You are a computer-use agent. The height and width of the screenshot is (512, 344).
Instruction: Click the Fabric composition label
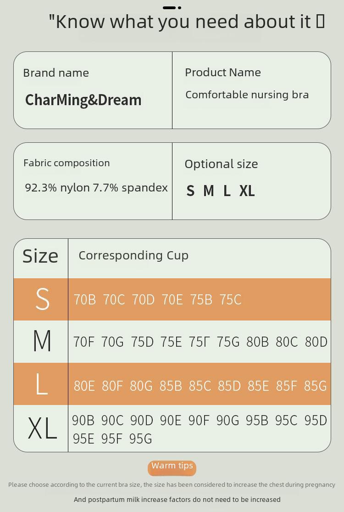67,163
